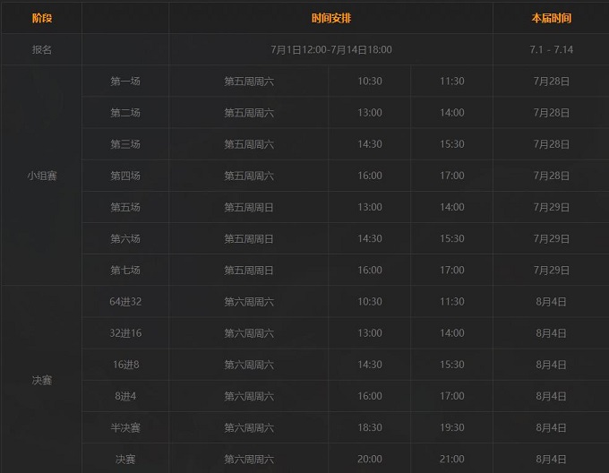Select 8月4日 in the 32进16 row

(551, 333)
